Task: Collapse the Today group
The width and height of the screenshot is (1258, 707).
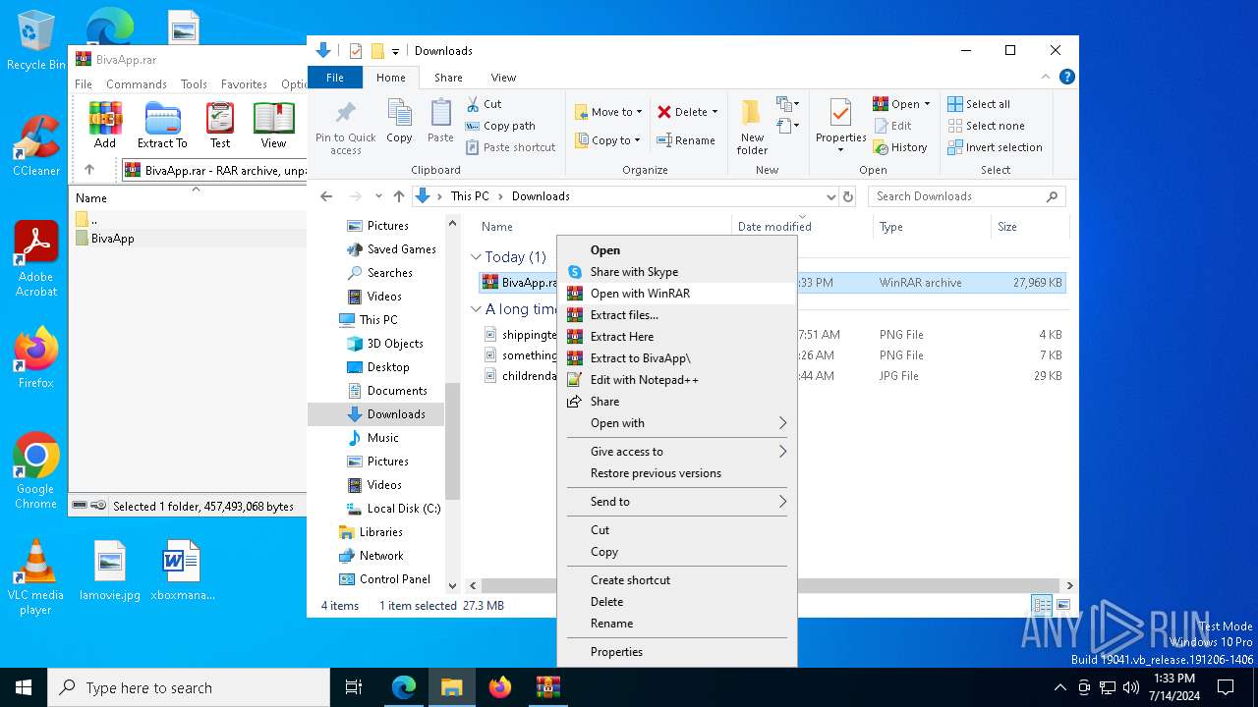Action: [476, 257]
